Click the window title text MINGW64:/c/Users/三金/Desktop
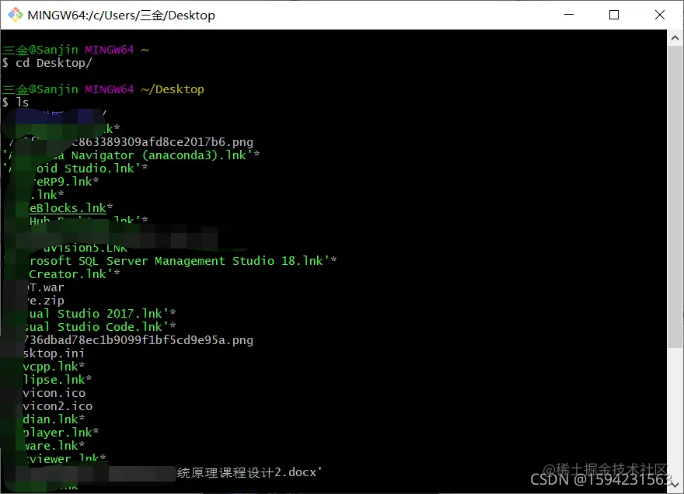This screenshot has width=684, height=494. tap(121, 16)
